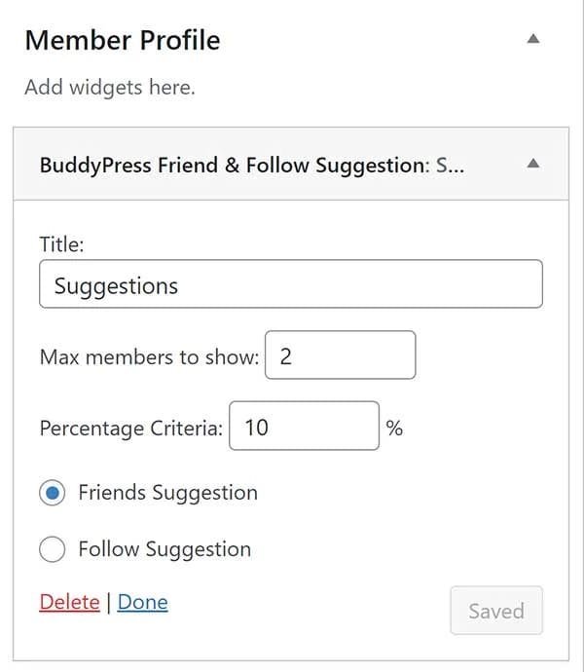Collapse the Member Profile section arrow

pyautogui.click(x=531, y=39)
